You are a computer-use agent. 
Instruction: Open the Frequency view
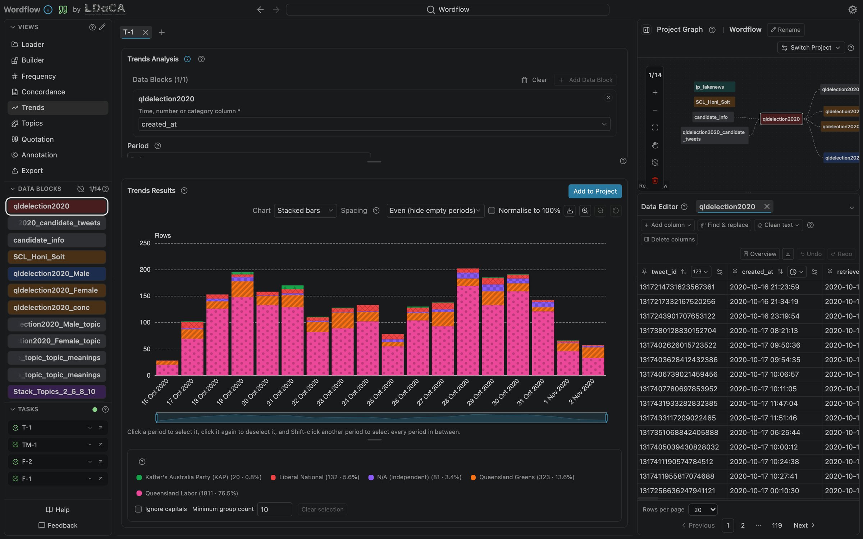[58, 76]
